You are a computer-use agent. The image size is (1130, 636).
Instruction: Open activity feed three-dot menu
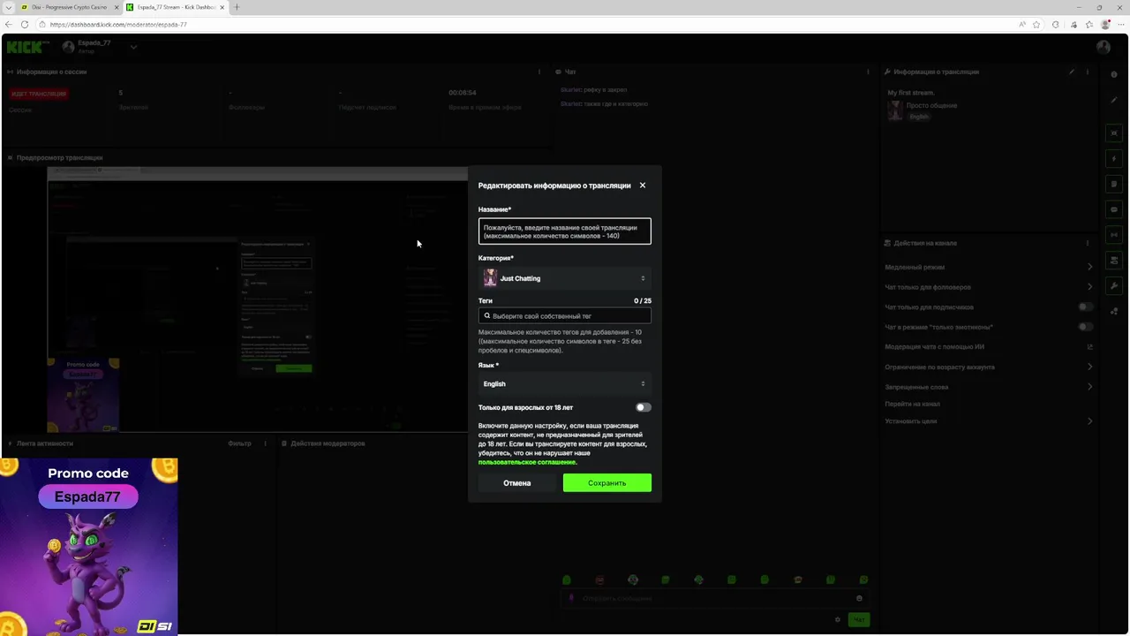265,443
